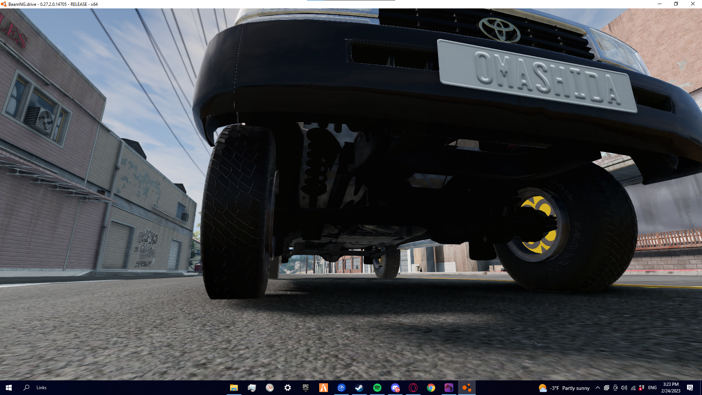Open weather widget showing Partly sunny
This screenshot has width=702, height=395.
click(564, 388)
